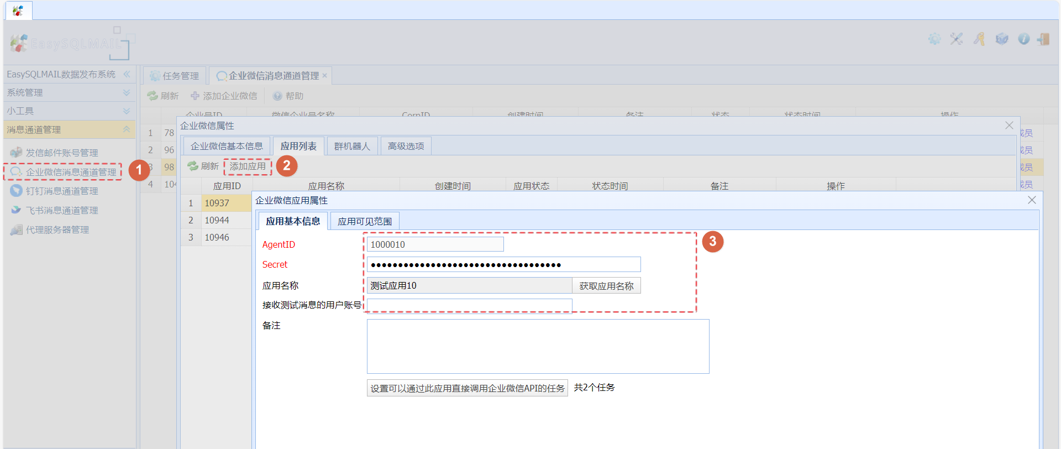Close the 企业微信应用属性 dialog
The width and height of the screenshot is (1061, 449).
point(1032,200)
